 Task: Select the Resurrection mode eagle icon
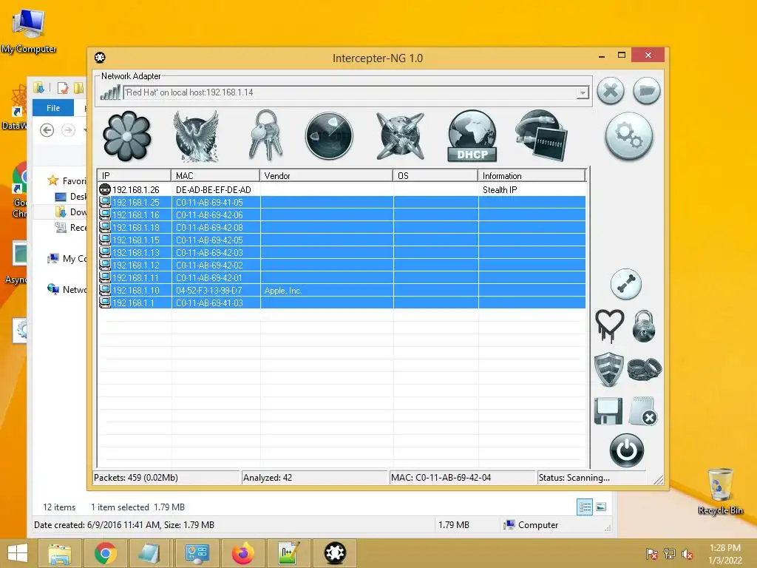[x=197, y=137]
